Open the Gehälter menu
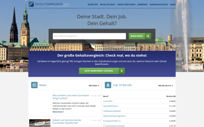204x127 pixels. (x=92, y=4)
